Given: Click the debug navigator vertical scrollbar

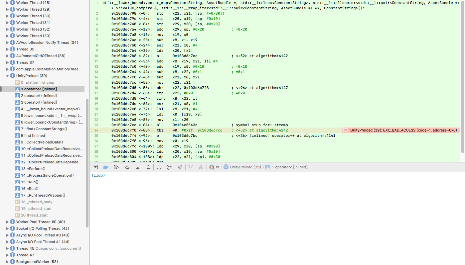Looking at the screenshot, I should [87, 163].
